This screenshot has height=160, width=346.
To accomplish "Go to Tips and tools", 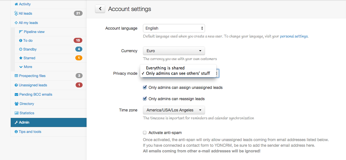I will coord(30,132).
